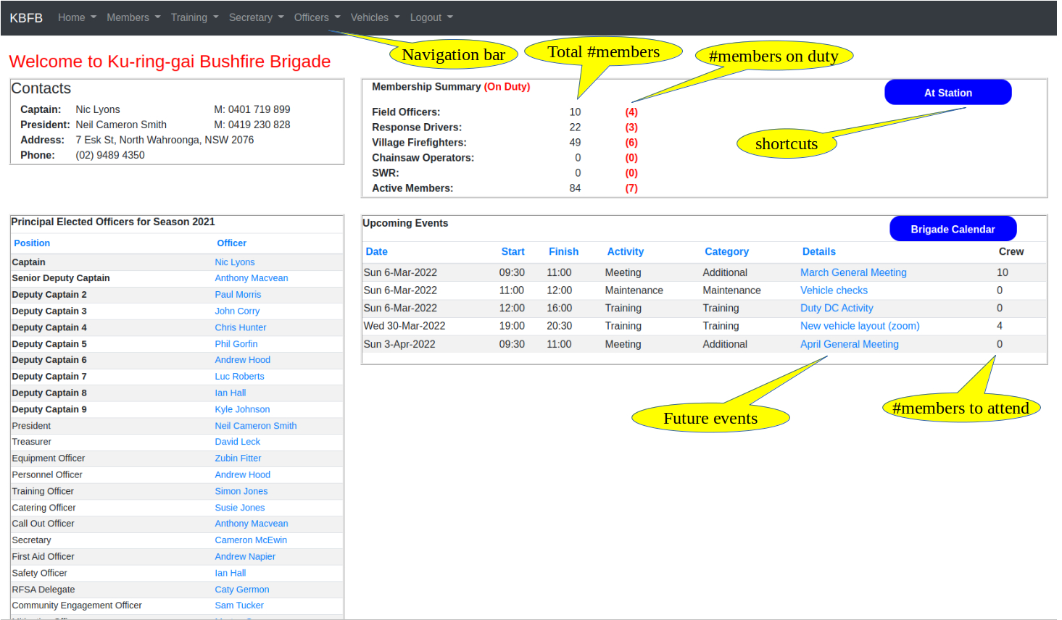Viewport: 1062px width, 620px height.
Task: Open Caty Germon RFSA Delegate link
Action: click(241, 590)
